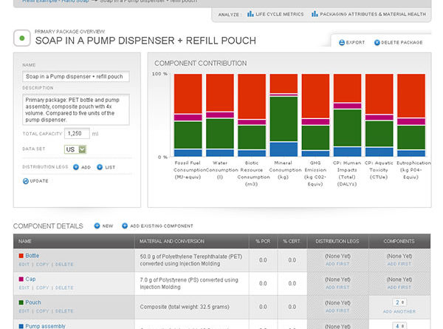Click the % Cert column header
The height and width of the screenshot is (329, 443).
point(292,241)
